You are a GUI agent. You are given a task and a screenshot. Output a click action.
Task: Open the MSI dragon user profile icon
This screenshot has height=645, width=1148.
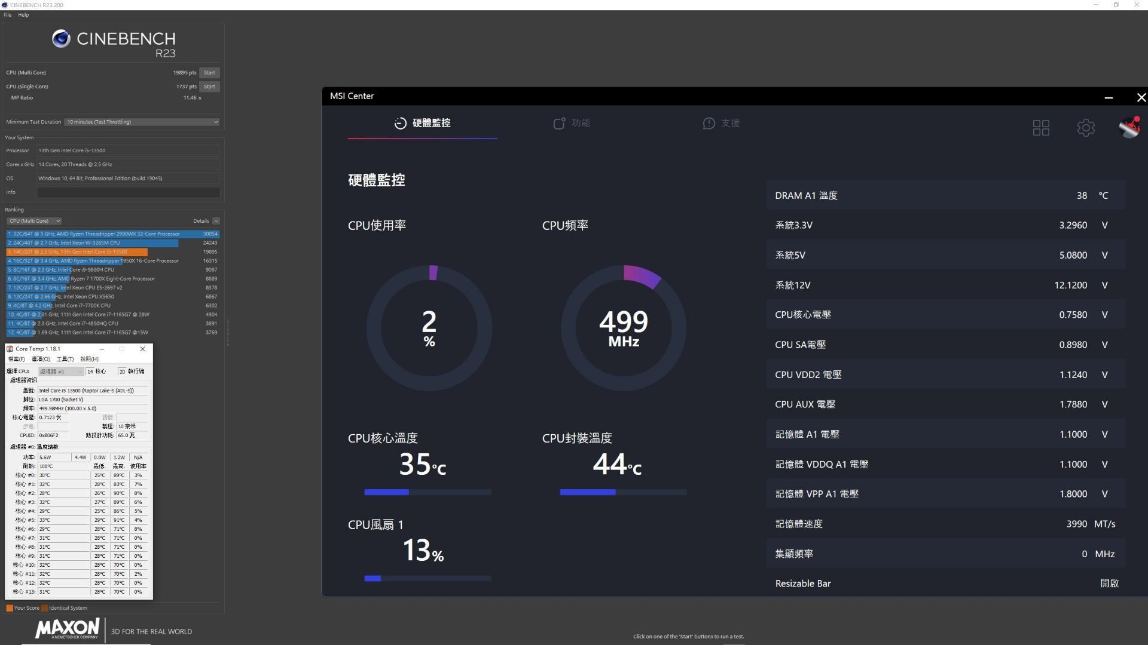(1129, 127)
